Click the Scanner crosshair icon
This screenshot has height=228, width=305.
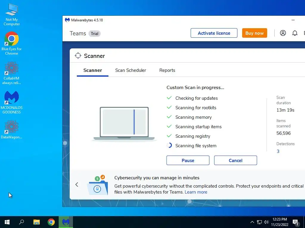point(78,56)
